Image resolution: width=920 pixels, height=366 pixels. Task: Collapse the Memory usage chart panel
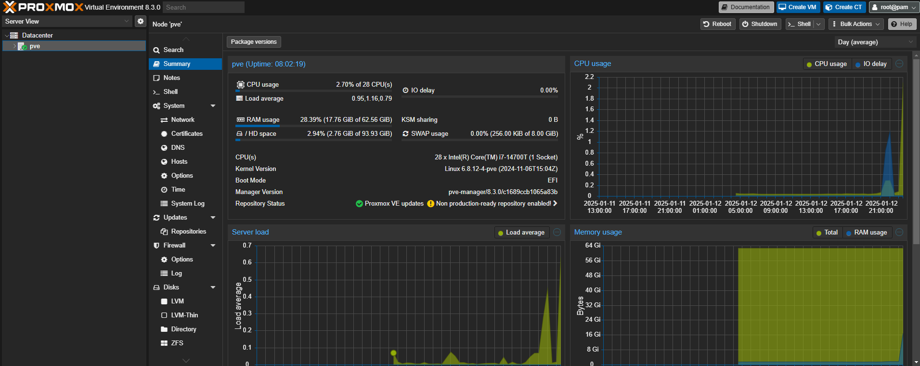click(x=899, y=232)
